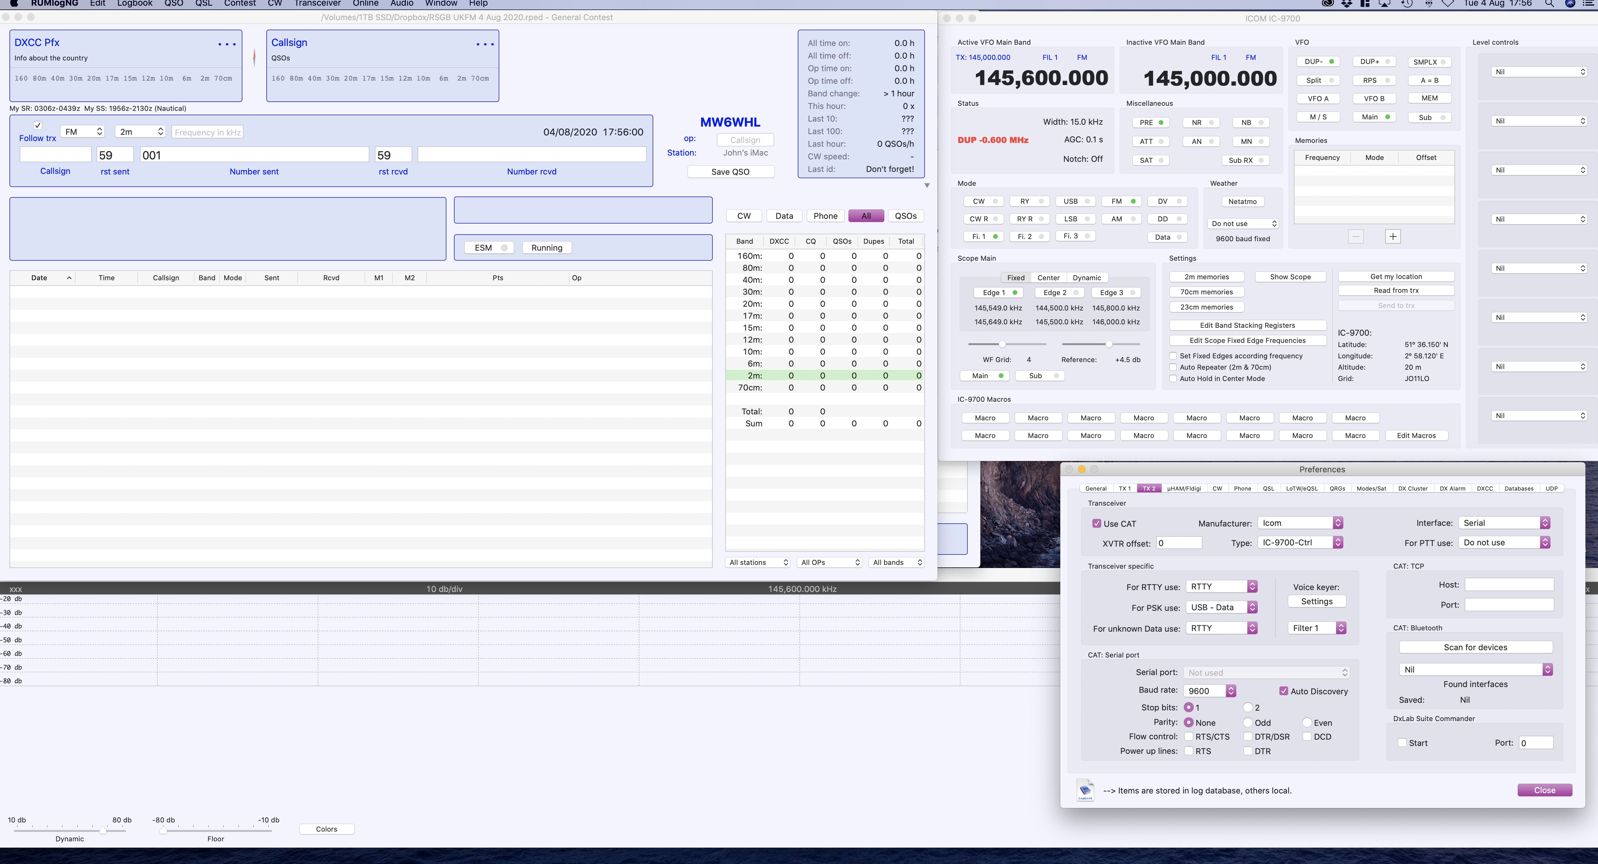Viewport: 1598px width, 864px height.
Task: Uncheck the Follow trx checkbox
Action: (38, 125)
